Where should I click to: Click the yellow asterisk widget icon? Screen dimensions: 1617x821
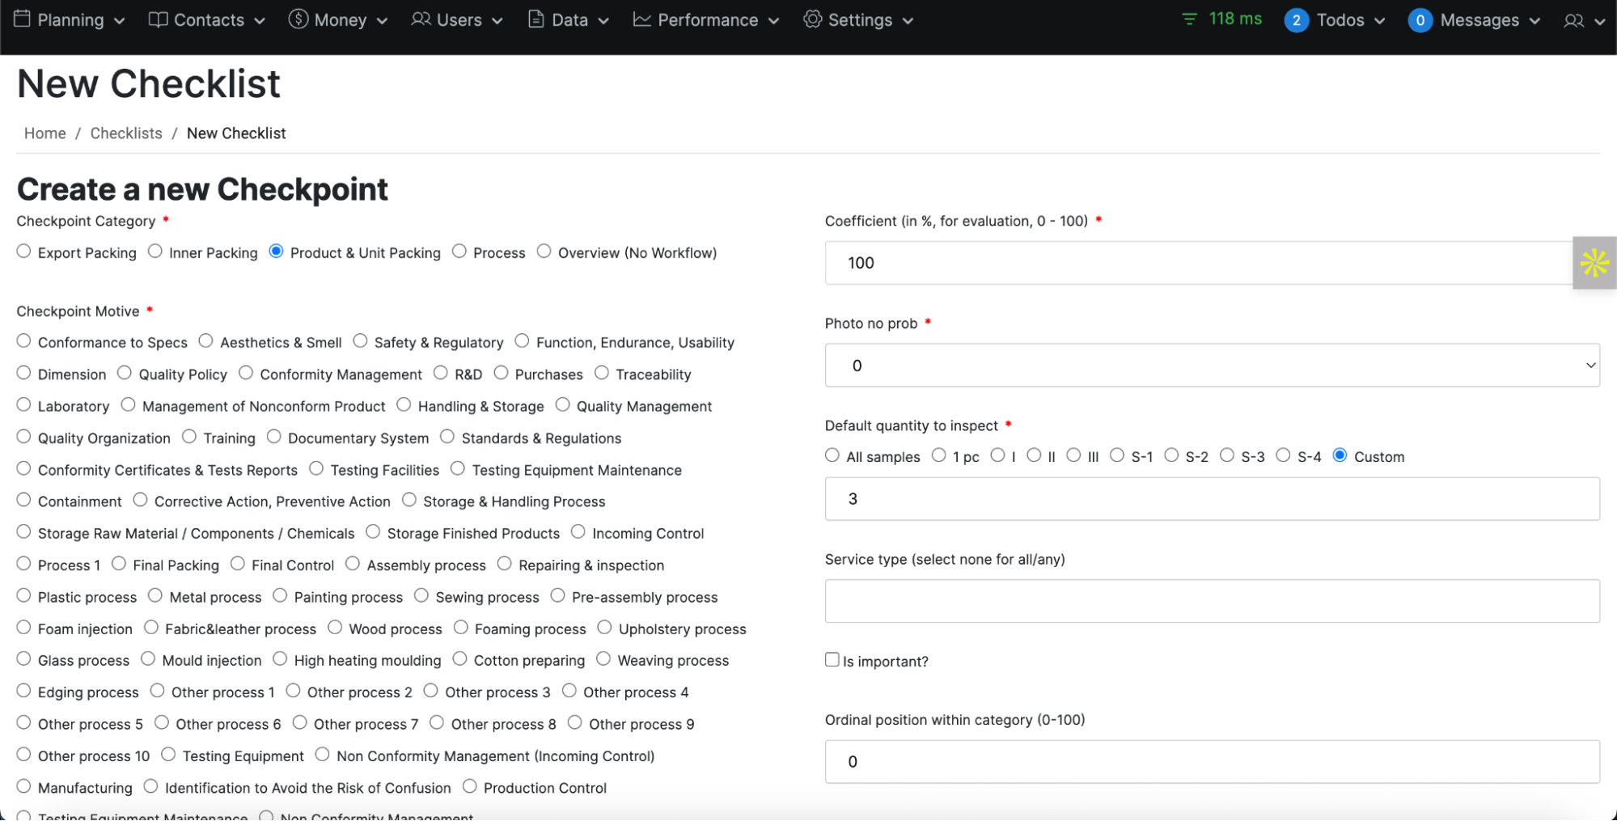tap(1594, 263)
